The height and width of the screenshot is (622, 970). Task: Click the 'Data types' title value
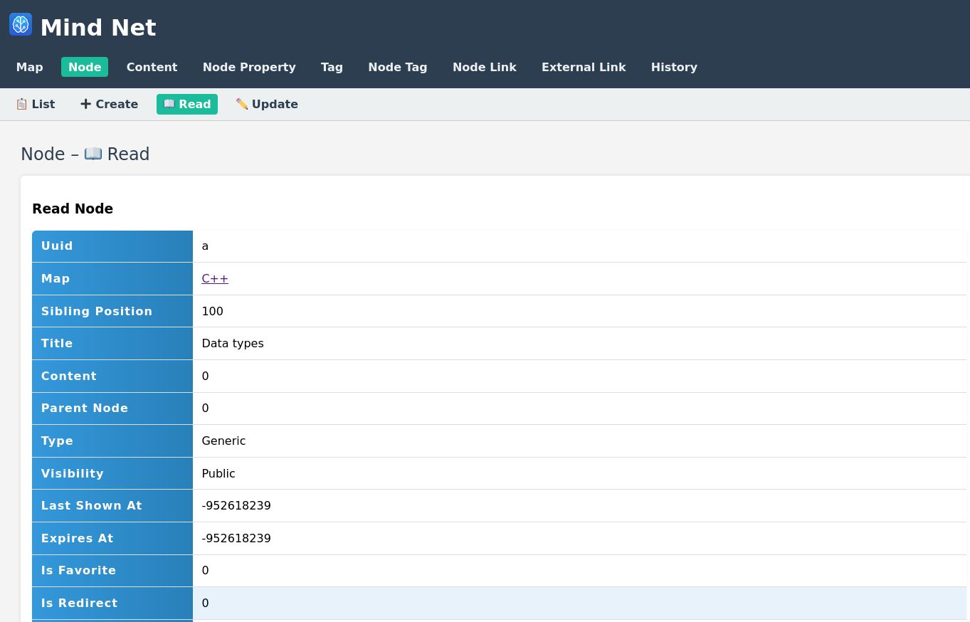tap(233, 344)
